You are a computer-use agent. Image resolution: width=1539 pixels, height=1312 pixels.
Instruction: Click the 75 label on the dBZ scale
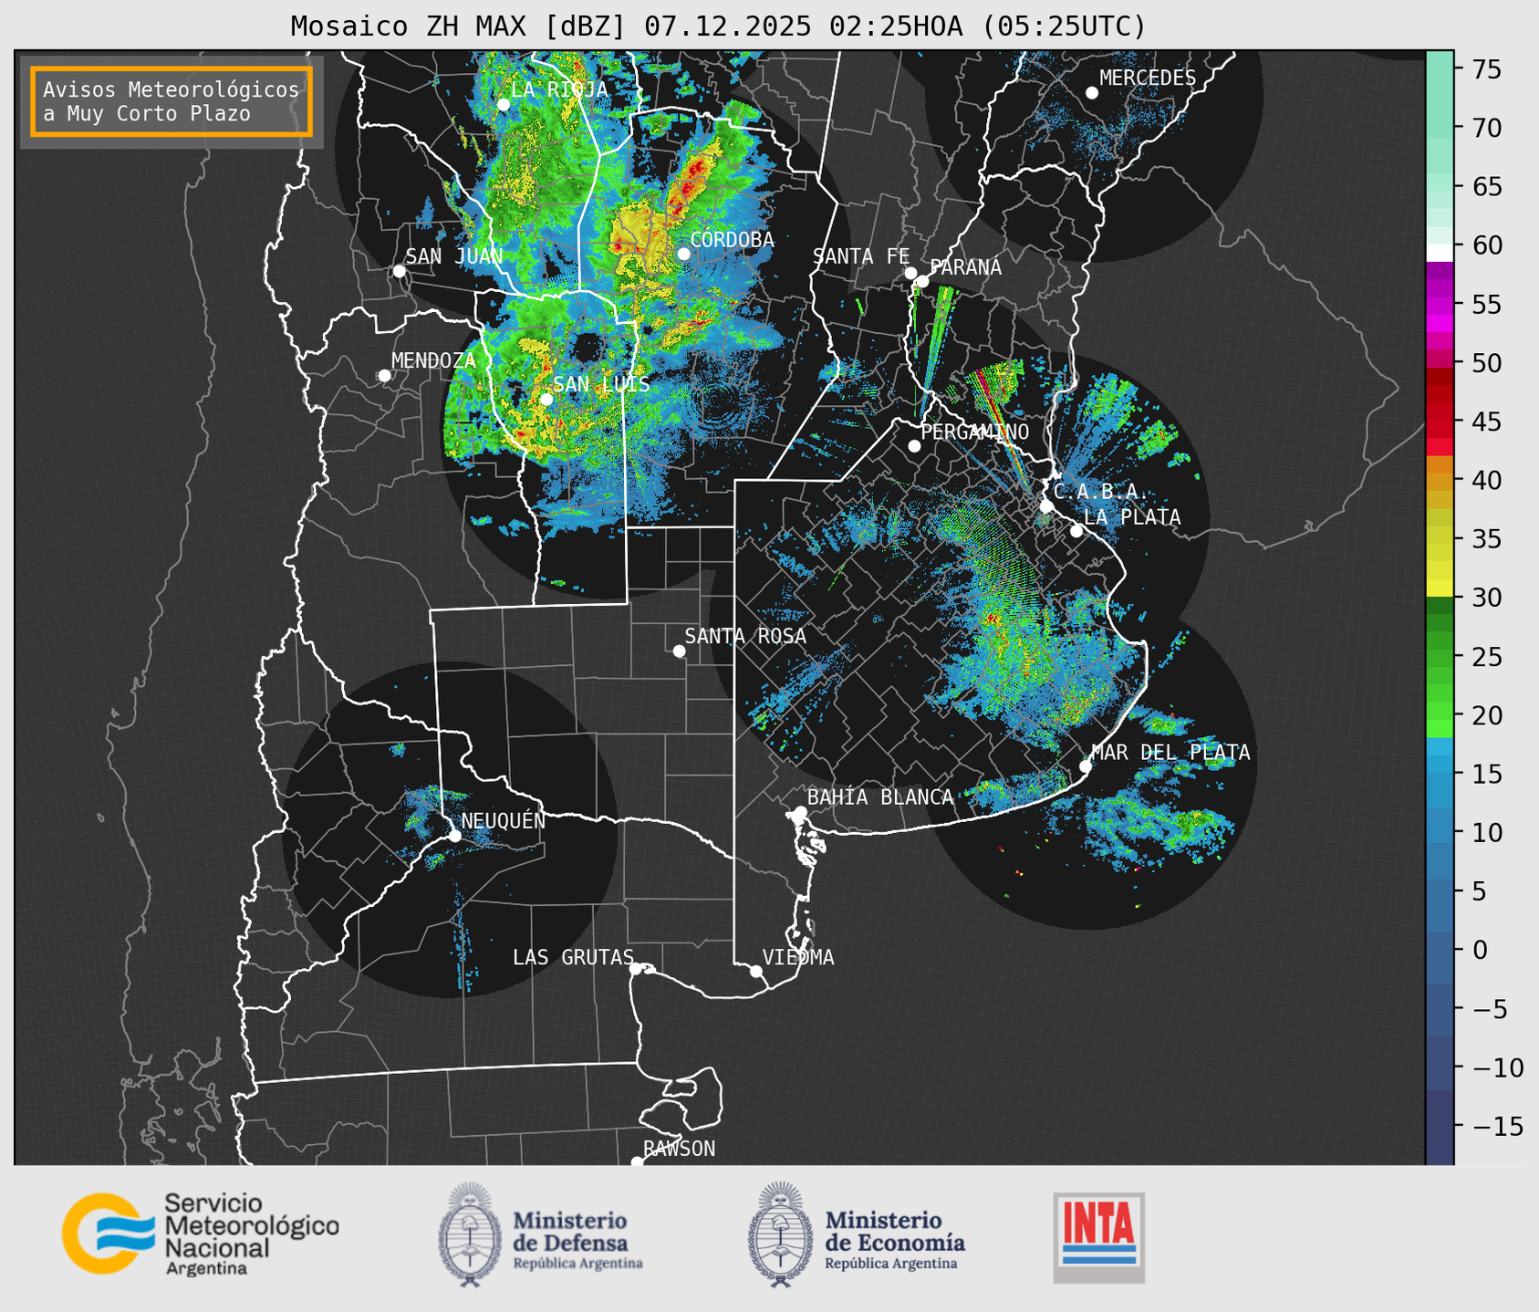pyautogui.click(x=1486, y=69)
